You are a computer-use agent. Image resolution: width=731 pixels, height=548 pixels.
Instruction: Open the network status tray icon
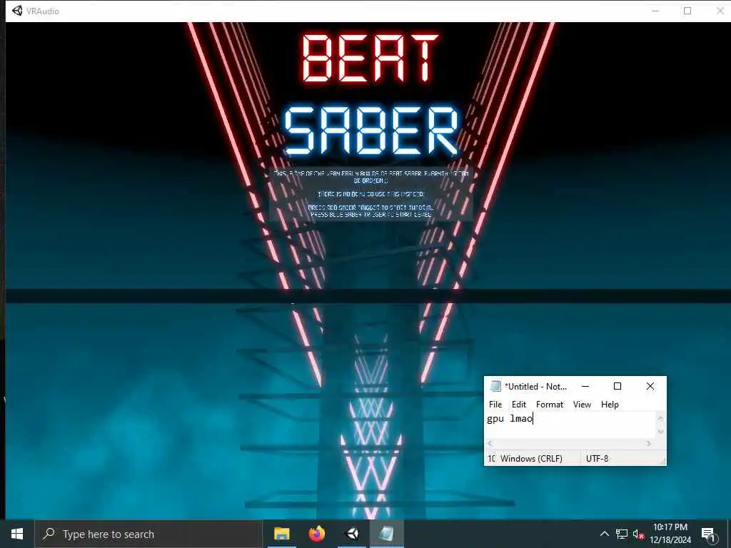622,534
